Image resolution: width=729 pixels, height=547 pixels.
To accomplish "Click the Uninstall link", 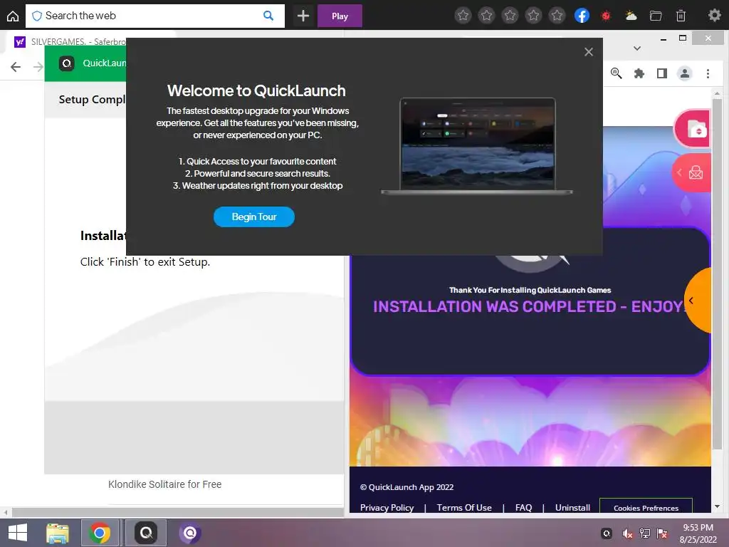I will tap(572, 507).
